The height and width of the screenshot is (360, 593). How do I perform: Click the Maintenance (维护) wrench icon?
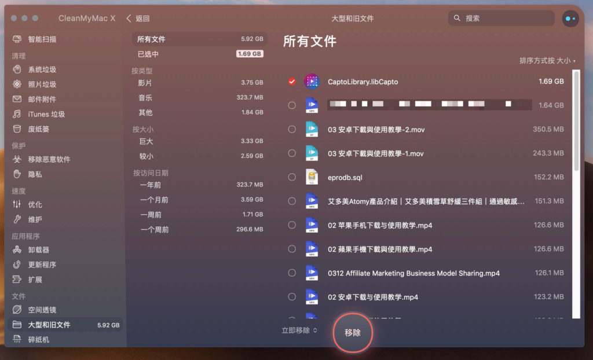coord(17,219)
